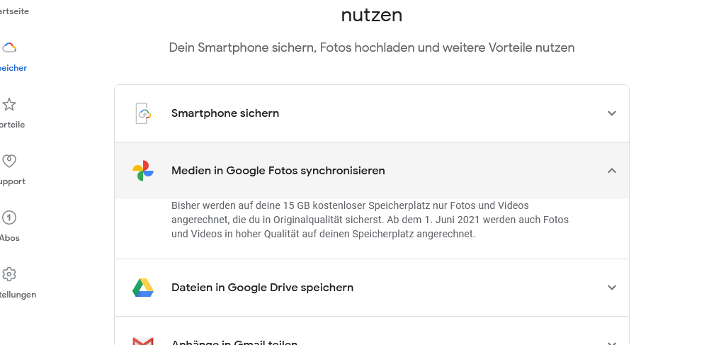This screenshot has width=721, height=345.
Task: Click the Google Fotos pinwheel icon
Action: tap(143, 171)
